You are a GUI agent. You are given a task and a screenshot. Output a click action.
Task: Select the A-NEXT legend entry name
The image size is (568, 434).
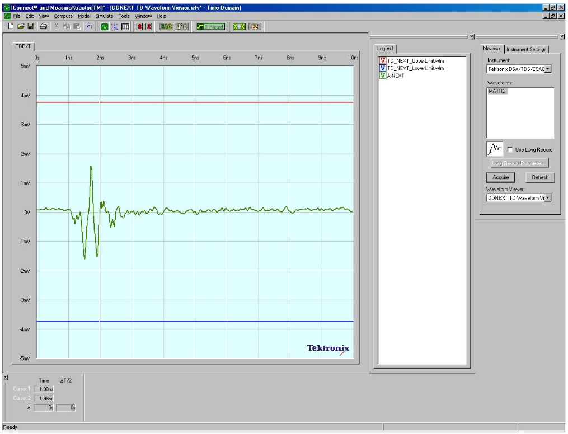click(396, 76)
